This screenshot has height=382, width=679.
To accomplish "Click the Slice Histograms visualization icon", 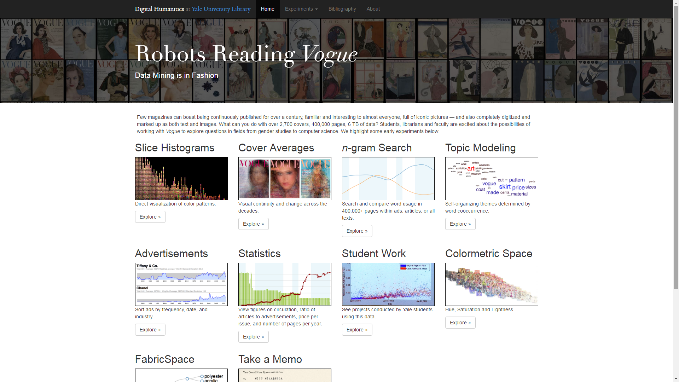I will pyautogui.click(x=181, y=179).
